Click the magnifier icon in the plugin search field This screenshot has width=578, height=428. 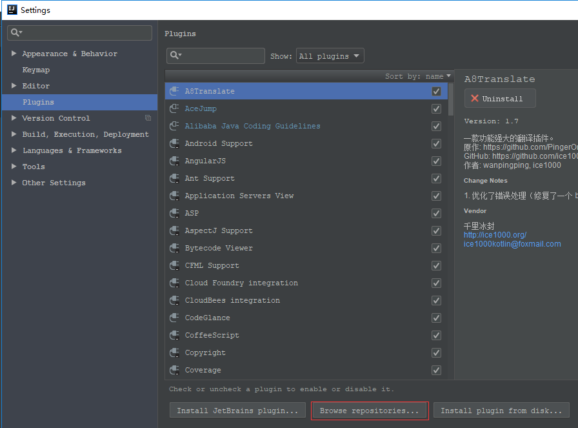[x=174, y=56]
